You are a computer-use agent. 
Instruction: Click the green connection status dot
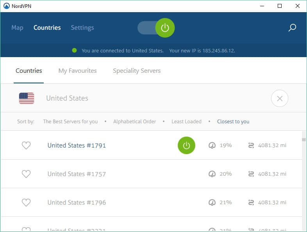[74, 50]
